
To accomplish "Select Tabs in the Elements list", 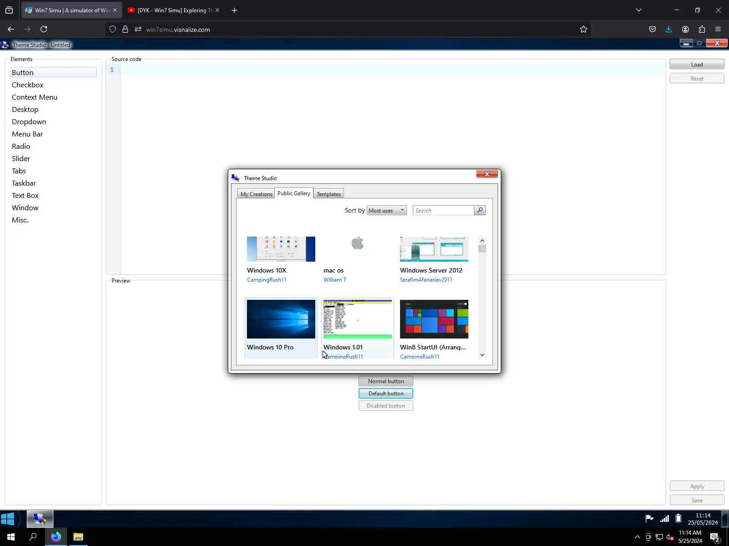I will tap(53, 171).
